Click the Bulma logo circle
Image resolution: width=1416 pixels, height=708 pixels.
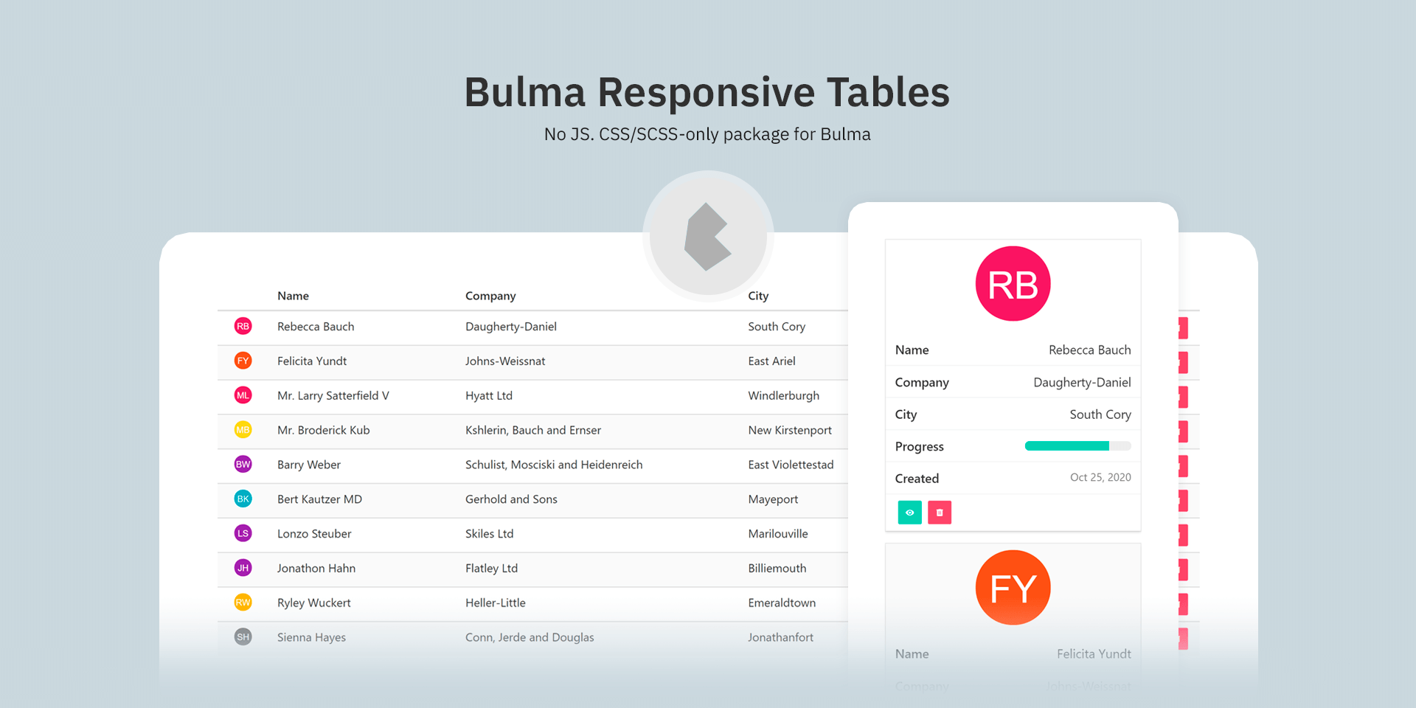708,237
